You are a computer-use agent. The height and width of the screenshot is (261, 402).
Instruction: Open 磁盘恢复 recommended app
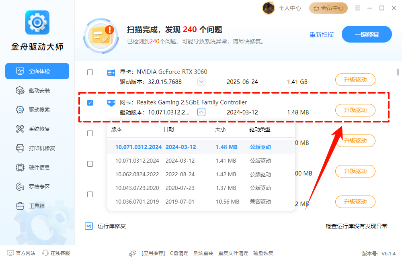(x=263, y=253)
